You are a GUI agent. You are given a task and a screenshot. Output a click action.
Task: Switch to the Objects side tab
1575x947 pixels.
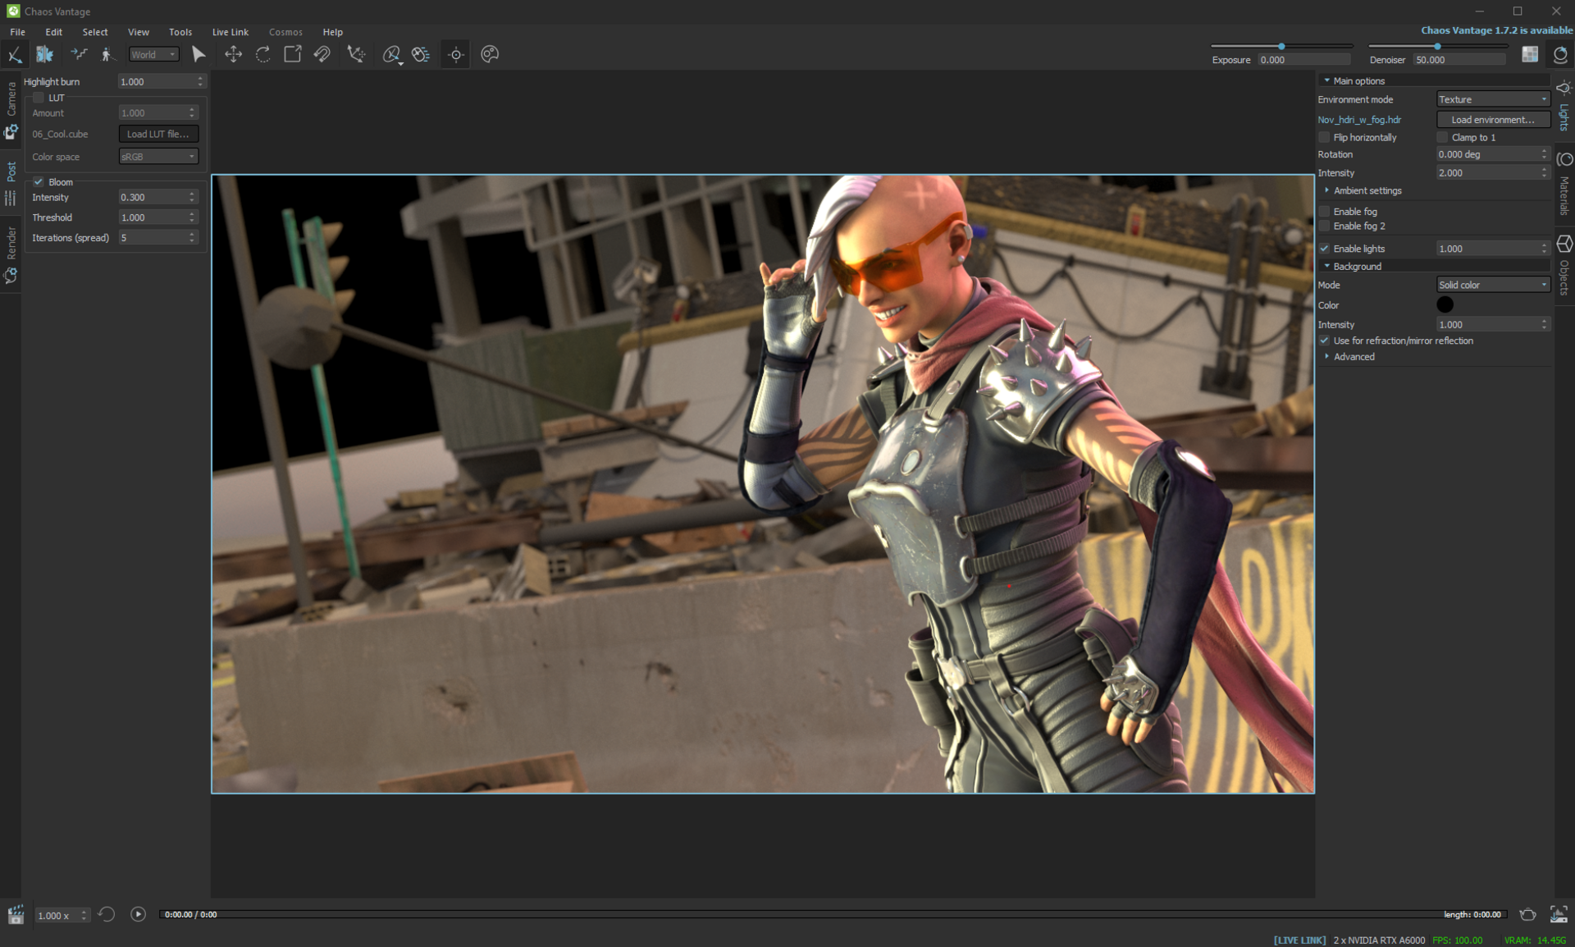click(x=1564, y=267)
